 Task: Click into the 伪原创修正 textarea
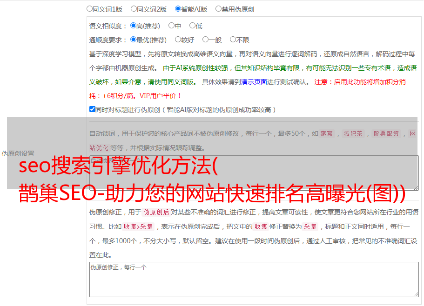click(x=254, y=279)
